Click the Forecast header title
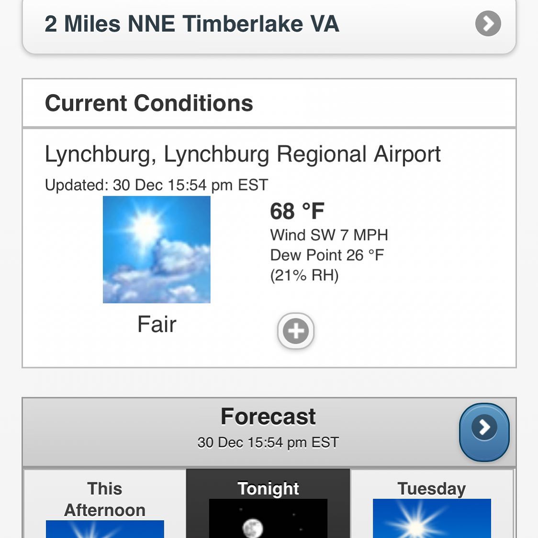Viewport: 538px width, 538px height. pyautogui.click(x=268, y=416)
